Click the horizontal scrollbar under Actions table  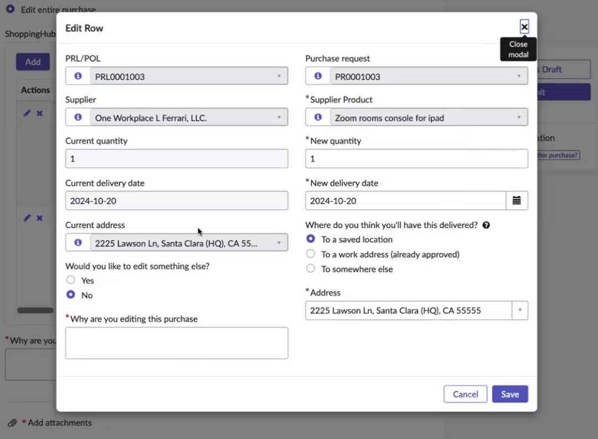click(35, 310)
